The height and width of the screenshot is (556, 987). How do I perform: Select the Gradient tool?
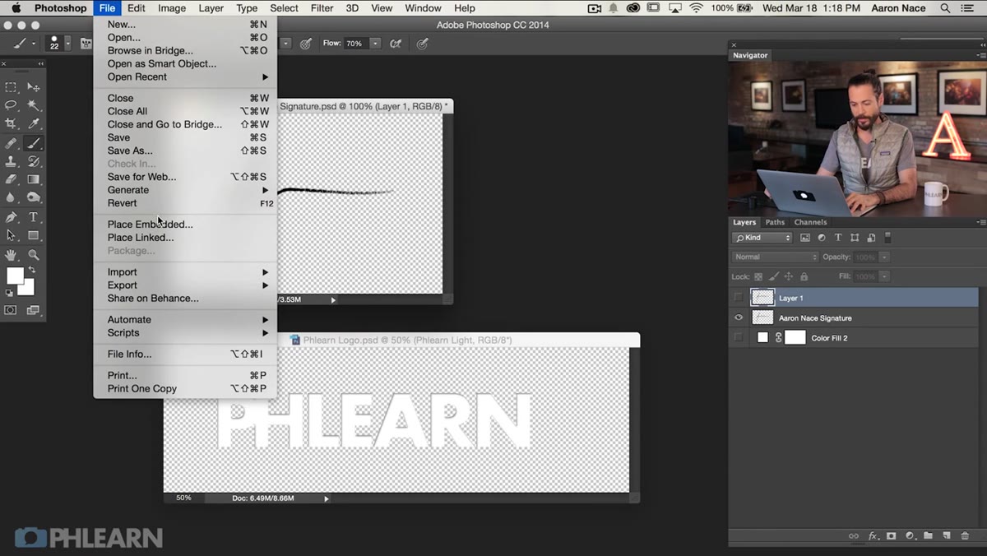(x=34, y=179)
